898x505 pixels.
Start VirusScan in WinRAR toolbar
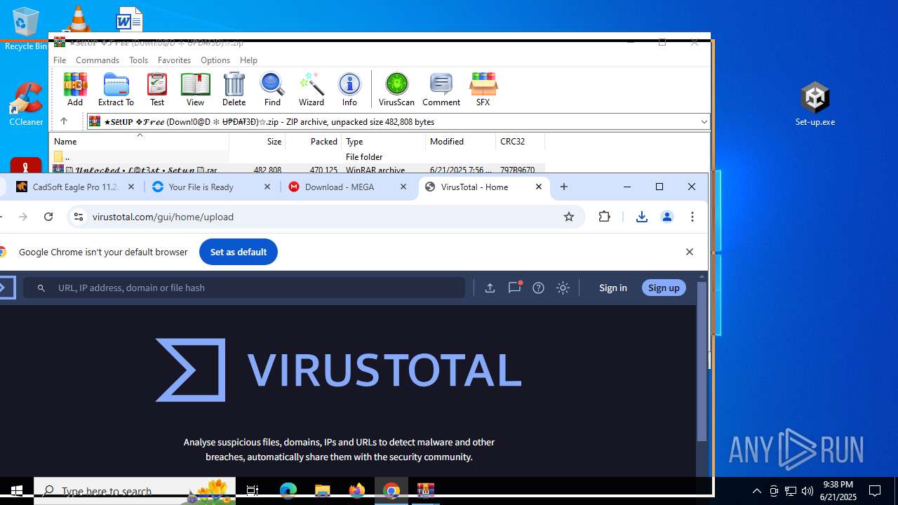point(396,89)
